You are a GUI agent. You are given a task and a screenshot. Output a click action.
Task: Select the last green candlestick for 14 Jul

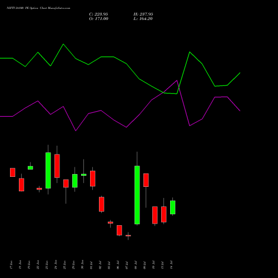pyautogui.click(x=173, y=207)
